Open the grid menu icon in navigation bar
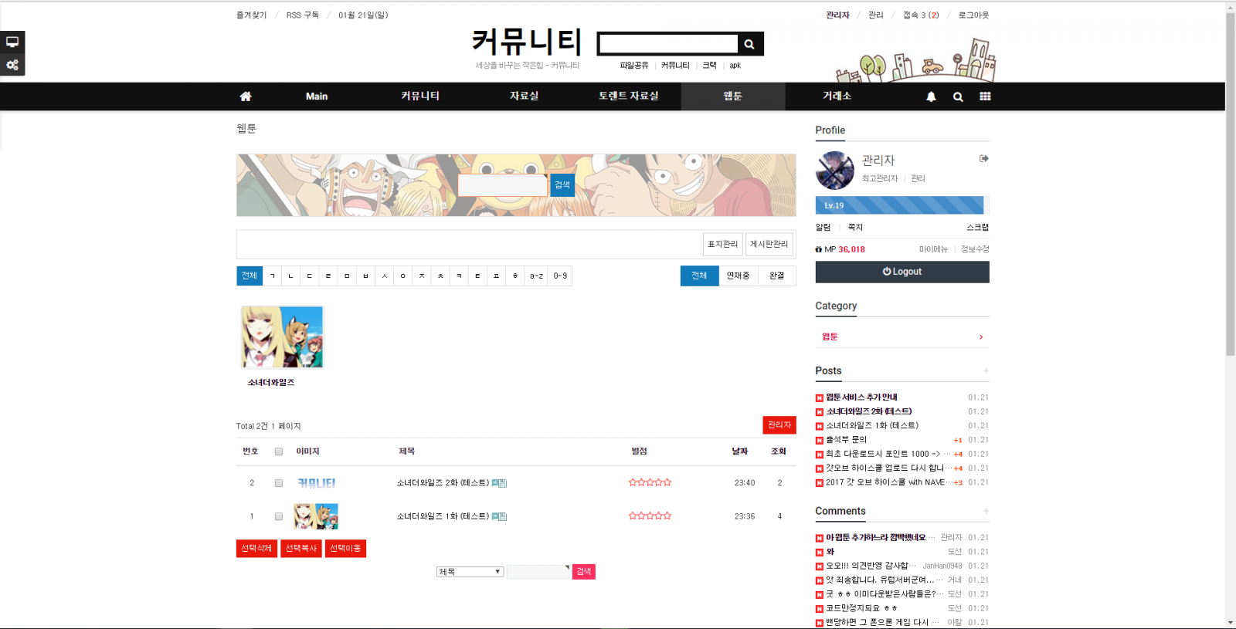 click(985, 96)
